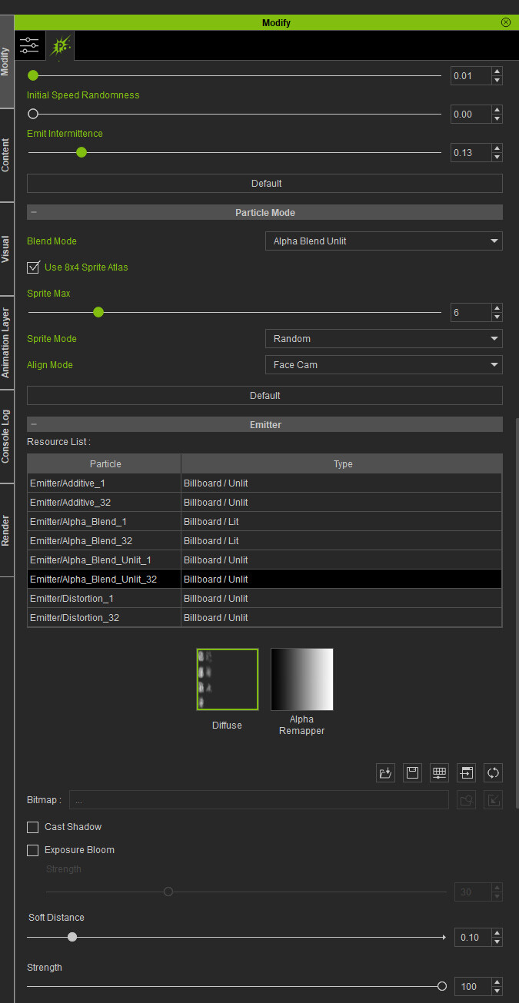
Task: Decrease Sprite Max value stepper
Action: point(497,317)
